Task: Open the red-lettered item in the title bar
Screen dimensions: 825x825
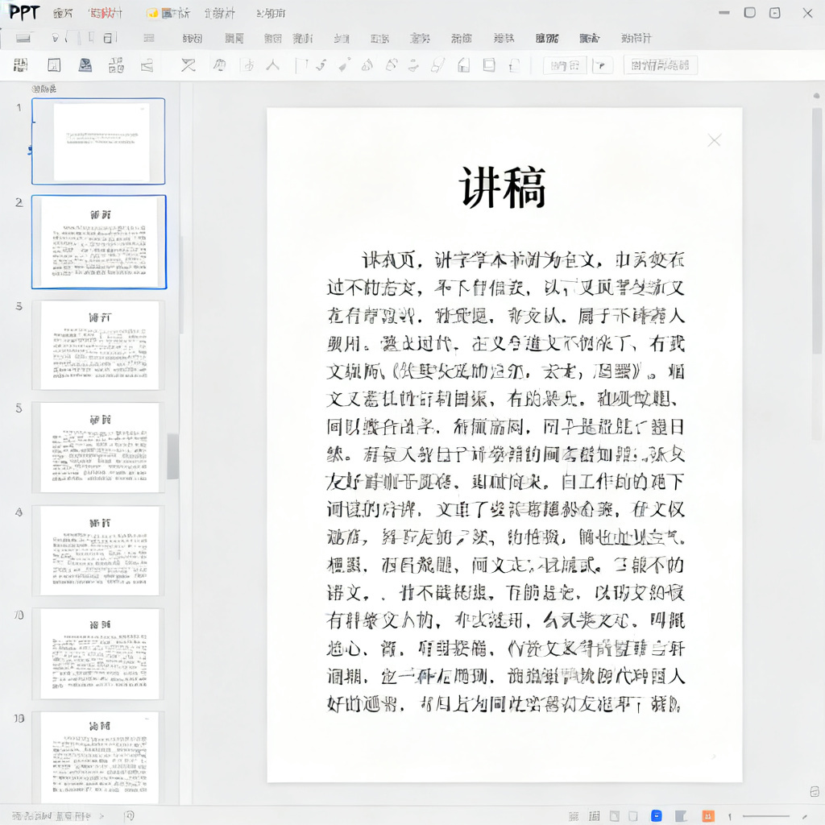Action: pyautogui.click(x=106, y=13)
